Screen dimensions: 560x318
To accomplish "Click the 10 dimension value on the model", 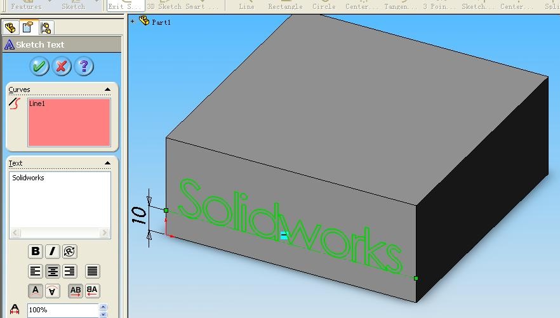I will pos(139,216).
